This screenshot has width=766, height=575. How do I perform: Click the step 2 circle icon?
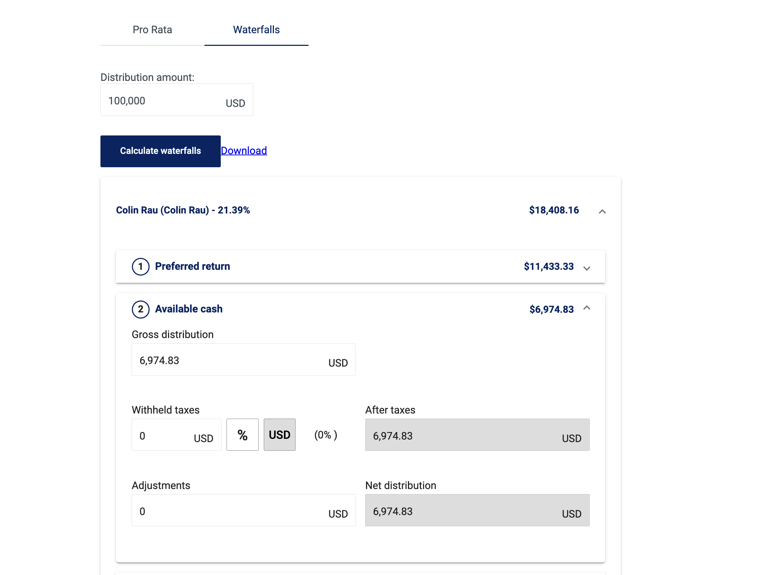tap(141, 310)
